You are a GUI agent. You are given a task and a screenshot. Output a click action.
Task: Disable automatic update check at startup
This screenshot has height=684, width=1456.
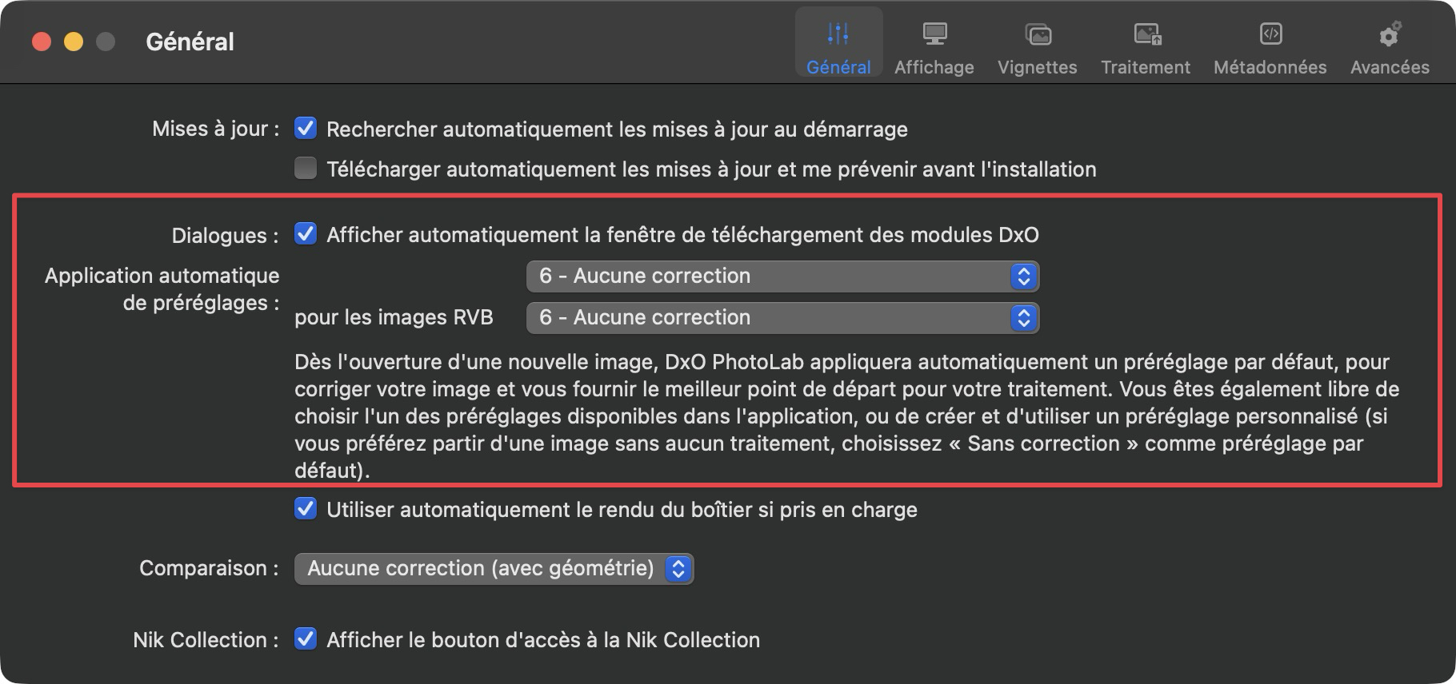[306, 129]
